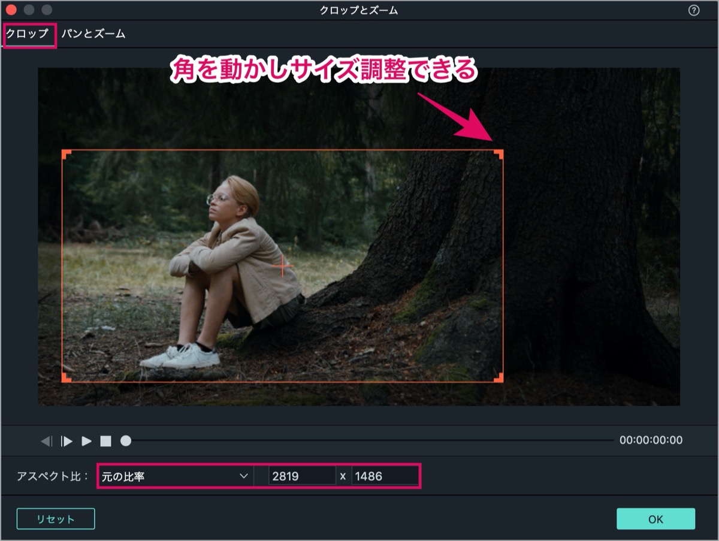Advance one frame with next-frame icon
Screen dimensions: 719x541
click(67, 441)
